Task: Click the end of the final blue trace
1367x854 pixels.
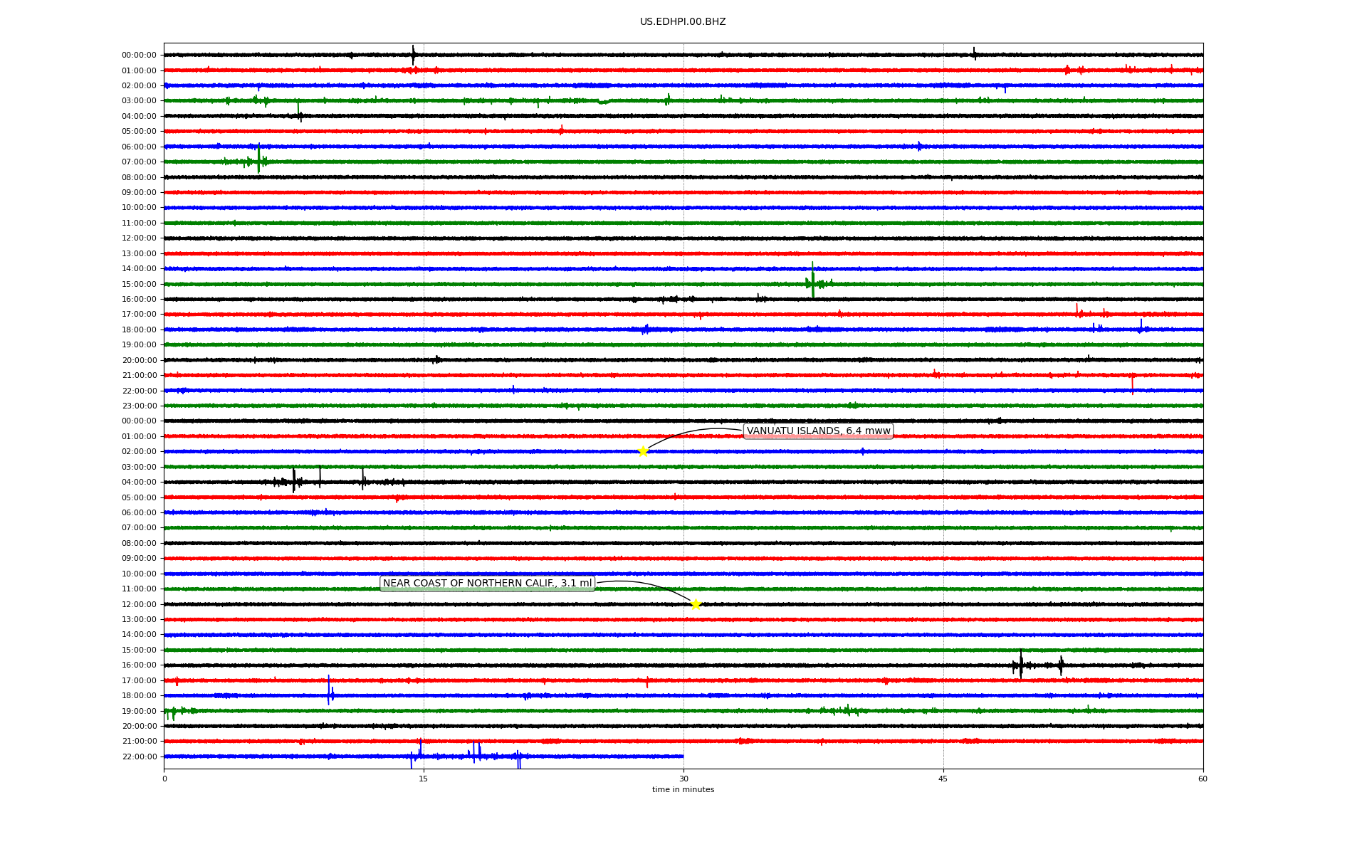Action: pyautogui.click(x=683, y=757)
